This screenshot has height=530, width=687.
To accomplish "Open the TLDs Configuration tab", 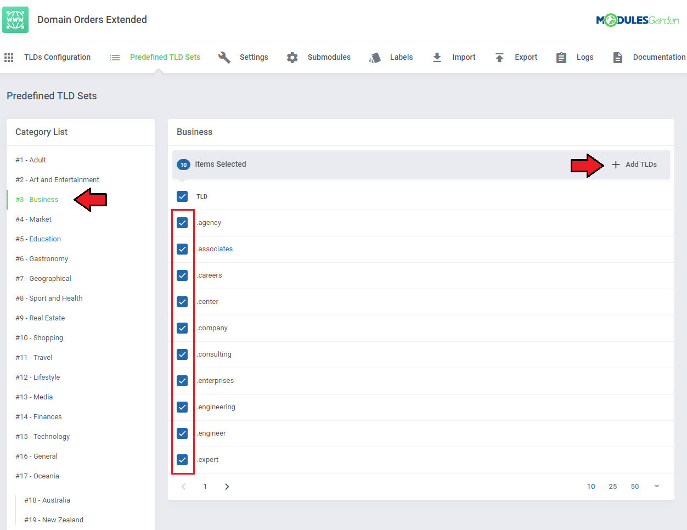I will pos(57,58).
